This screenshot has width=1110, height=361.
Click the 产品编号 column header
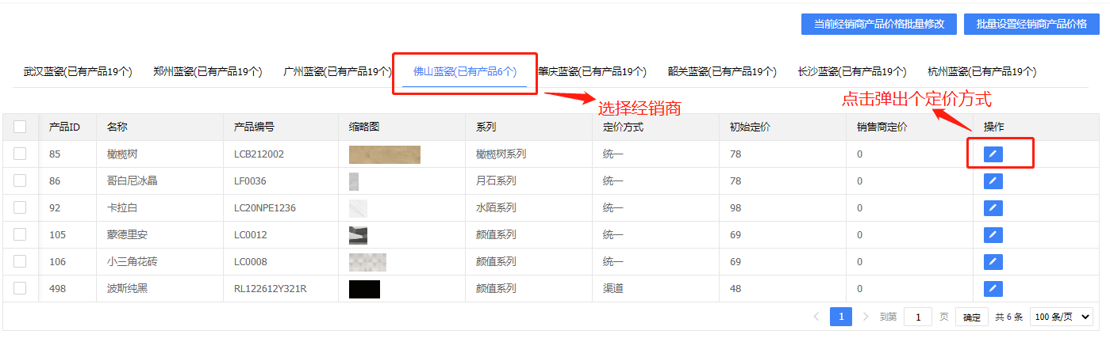tap(254, 127)
